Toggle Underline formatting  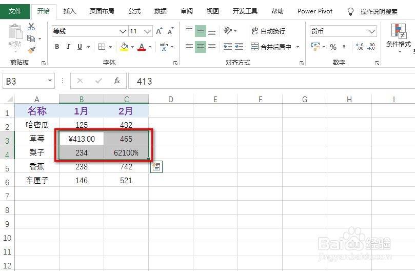pyautogui.click(x=80, y=47)
